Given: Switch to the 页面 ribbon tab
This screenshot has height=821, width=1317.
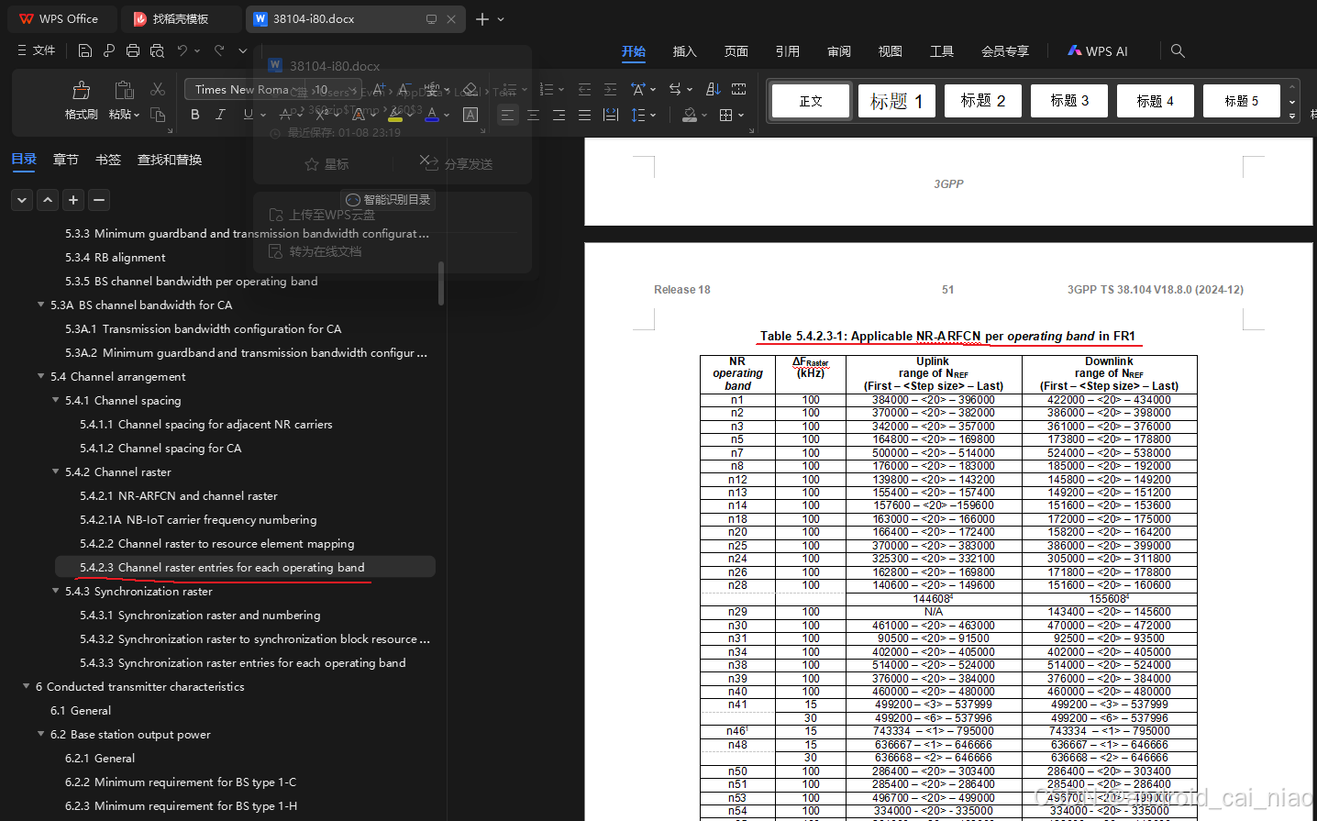Looking at the screenshot, I should pos(736,51).
